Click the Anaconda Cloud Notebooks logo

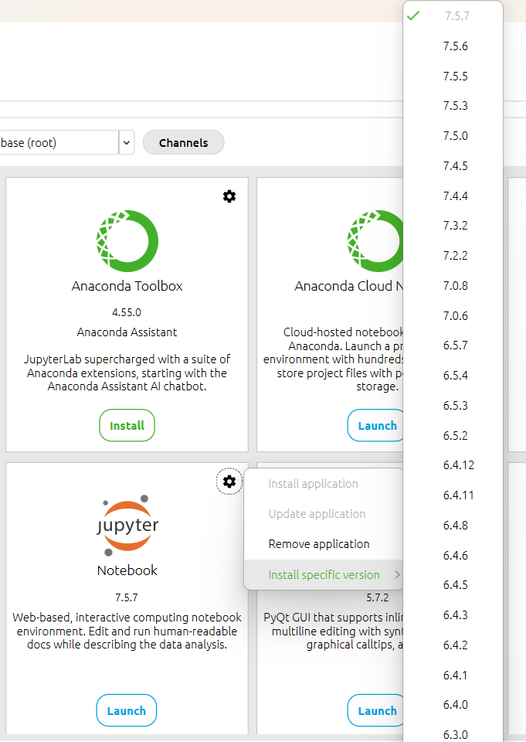point(375,241)
